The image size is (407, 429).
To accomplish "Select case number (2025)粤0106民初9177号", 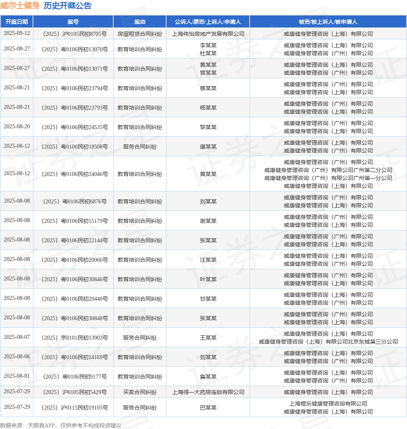I will (x=75, y=376).
